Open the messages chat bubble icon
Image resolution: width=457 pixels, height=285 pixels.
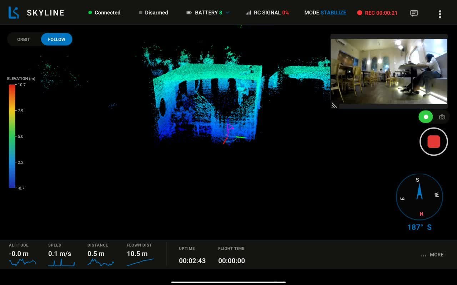(414, 13)
